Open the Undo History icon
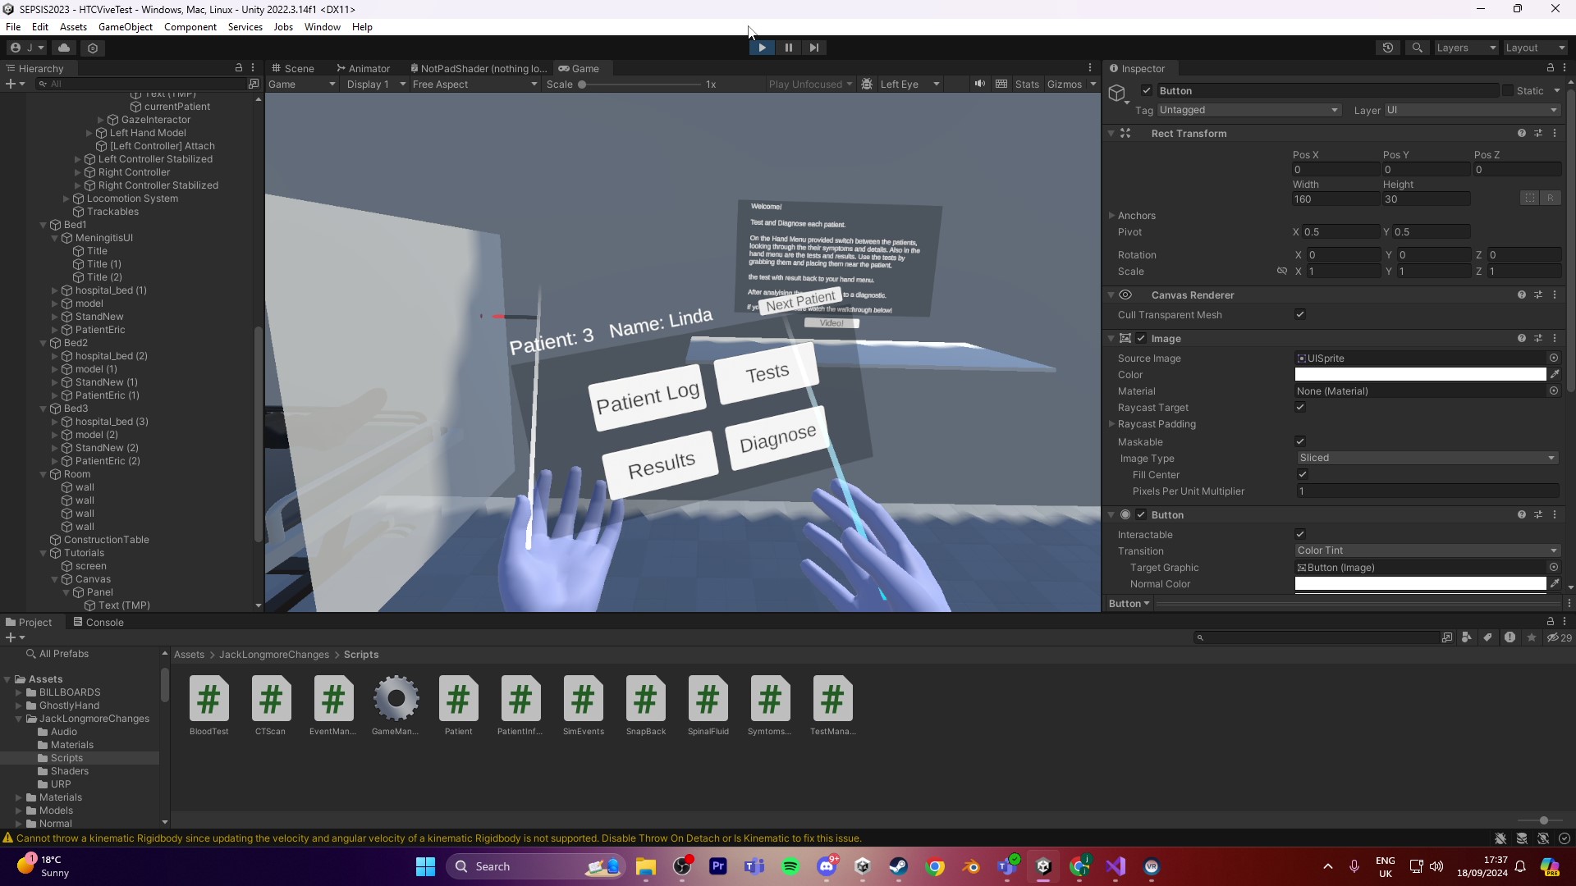 click(1388, 48)
